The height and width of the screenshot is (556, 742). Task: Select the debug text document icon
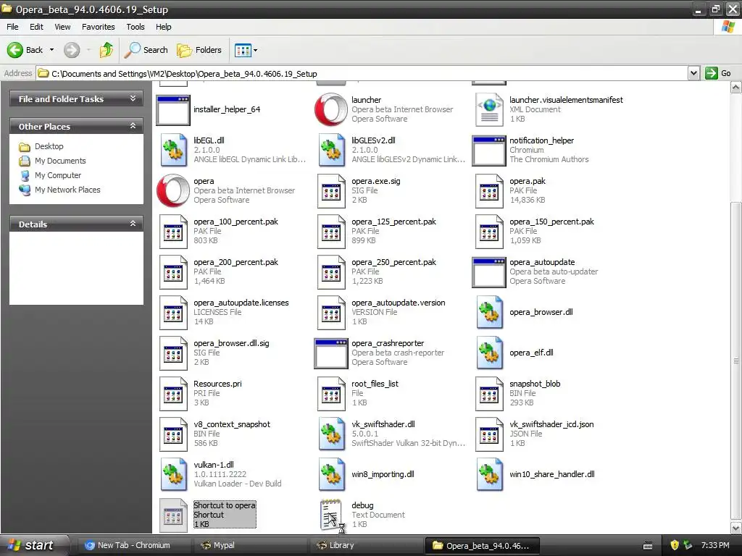(x=332, y=515)
